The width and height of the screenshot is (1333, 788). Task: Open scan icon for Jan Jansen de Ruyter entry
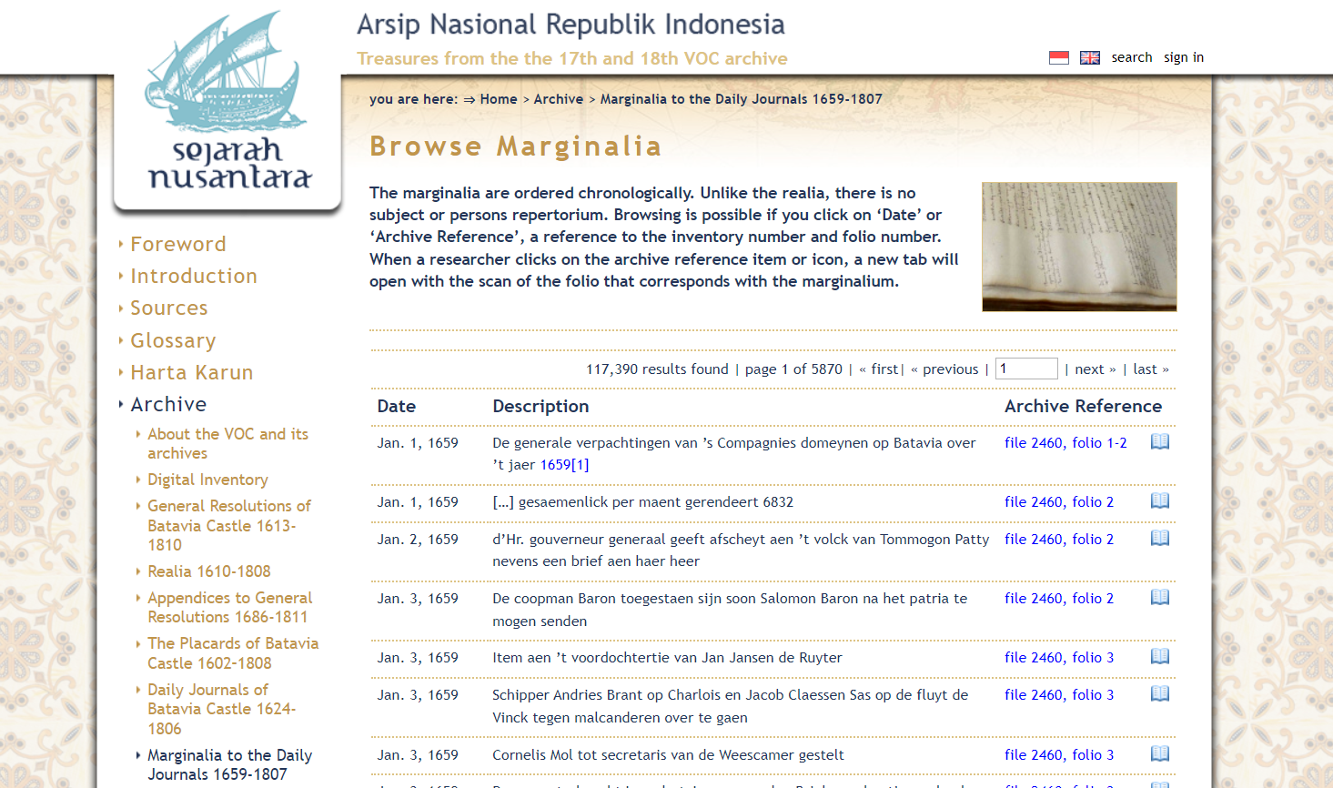(1160, 656)
